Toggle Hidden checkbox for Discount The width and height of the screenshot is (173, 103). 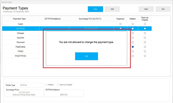[133, 42]
